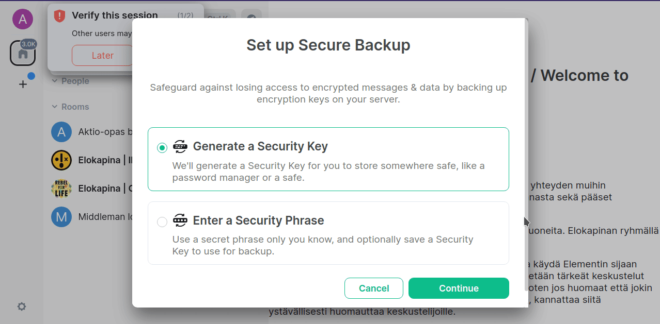This screenshot has width=660, height=324.
Task: Select Generate a Security Key radio button
Action: [x=162, y=148]
